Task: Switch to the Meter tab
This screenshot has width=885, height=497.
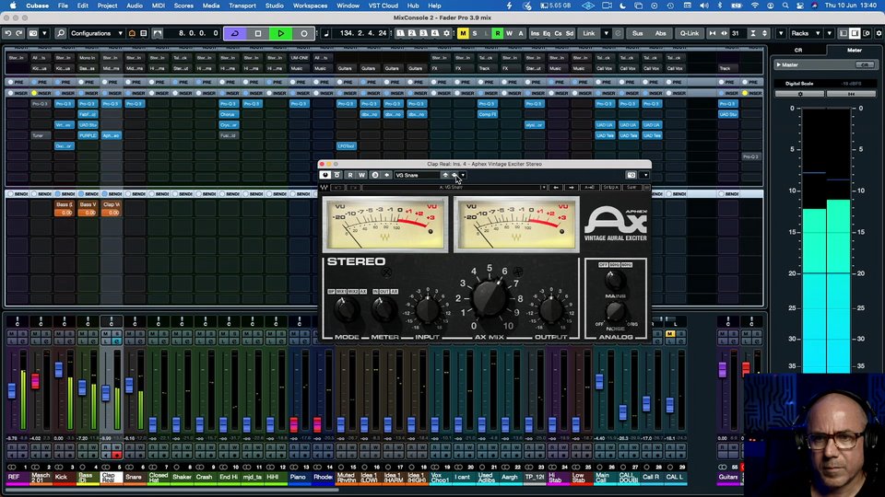Action: (x=854, y=50)
